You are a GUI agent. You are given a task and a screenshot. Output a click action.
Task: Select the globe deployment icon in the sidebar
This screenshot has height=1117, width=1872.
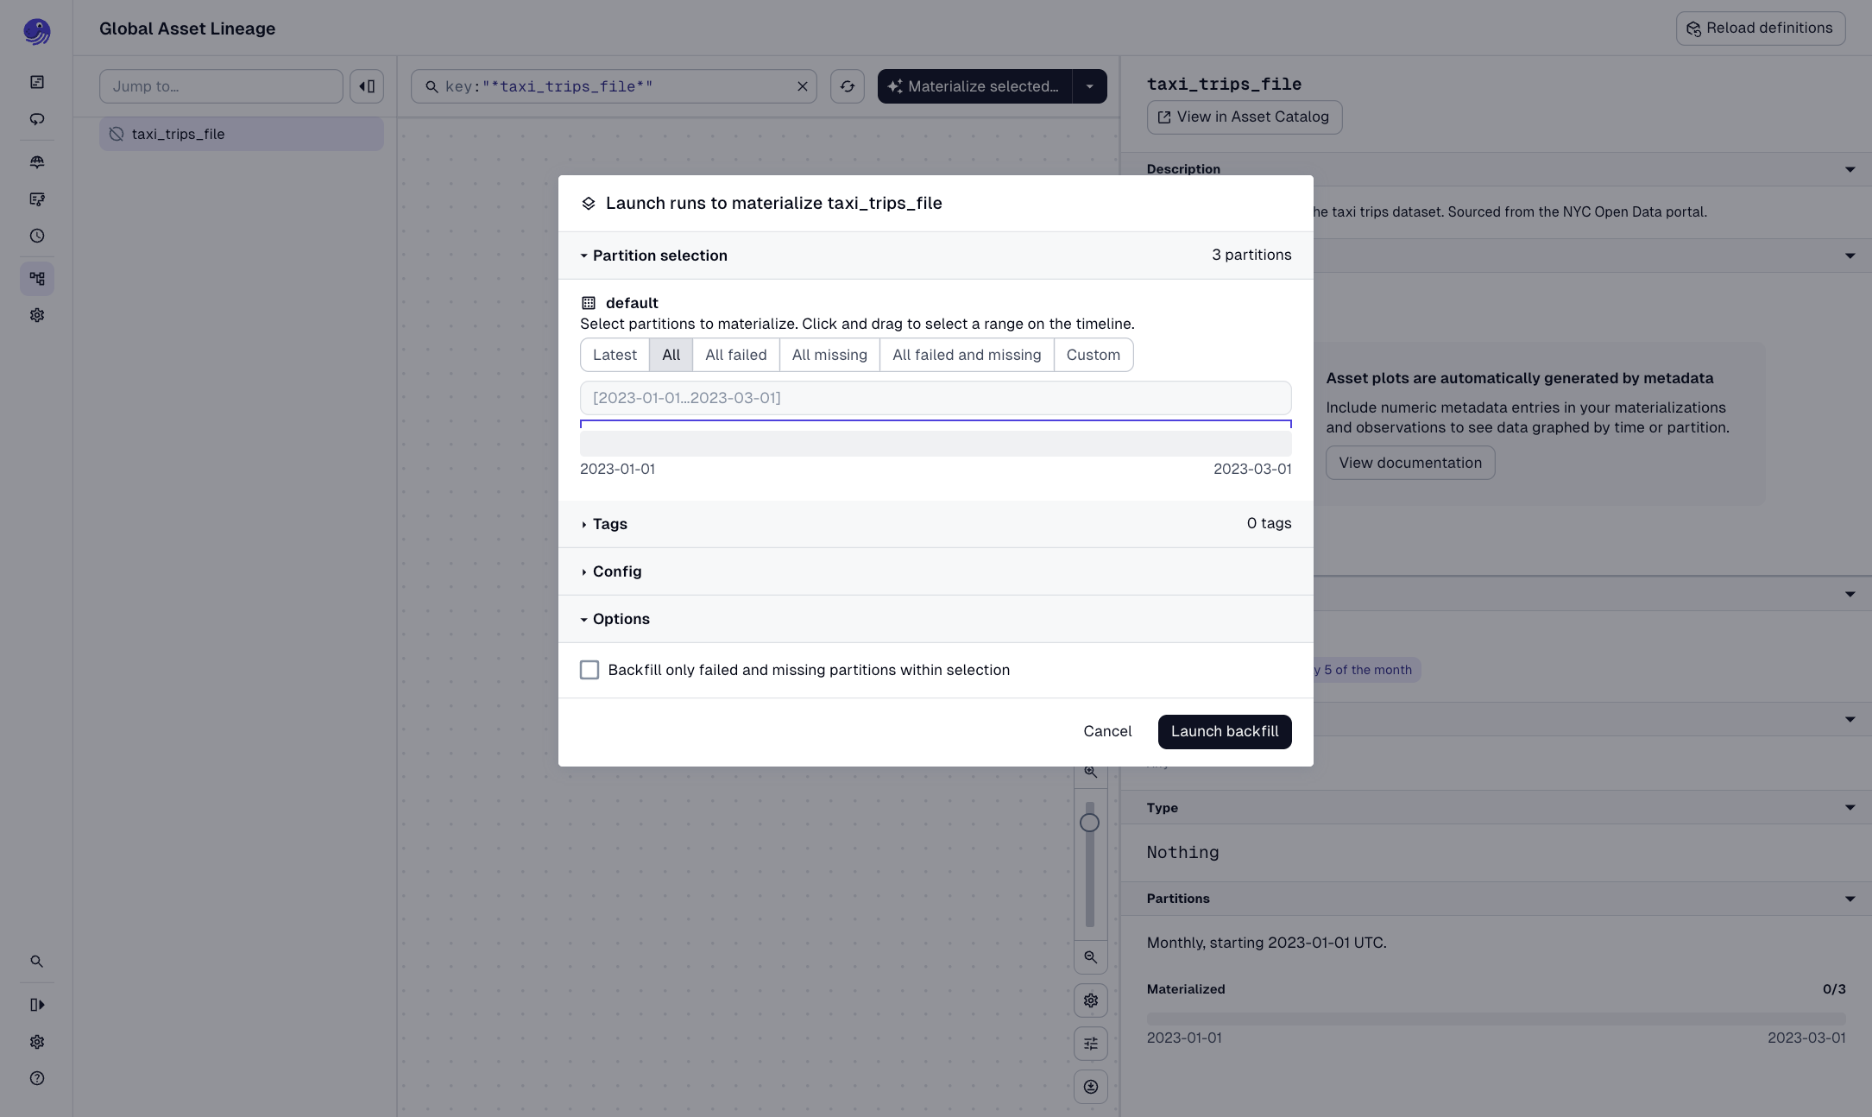(37, 161)
